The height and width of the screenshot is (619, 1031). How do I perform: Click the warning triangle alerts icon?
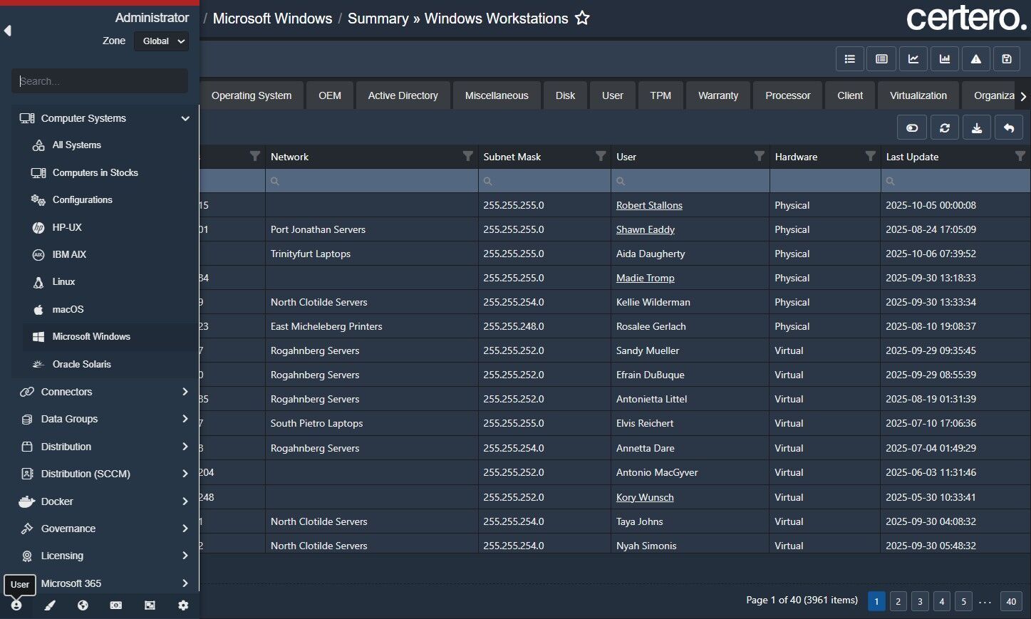[975, 59]
